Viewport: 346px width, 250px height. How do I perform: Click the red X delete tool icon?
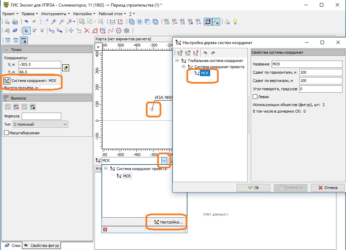[x=87, y=31]
